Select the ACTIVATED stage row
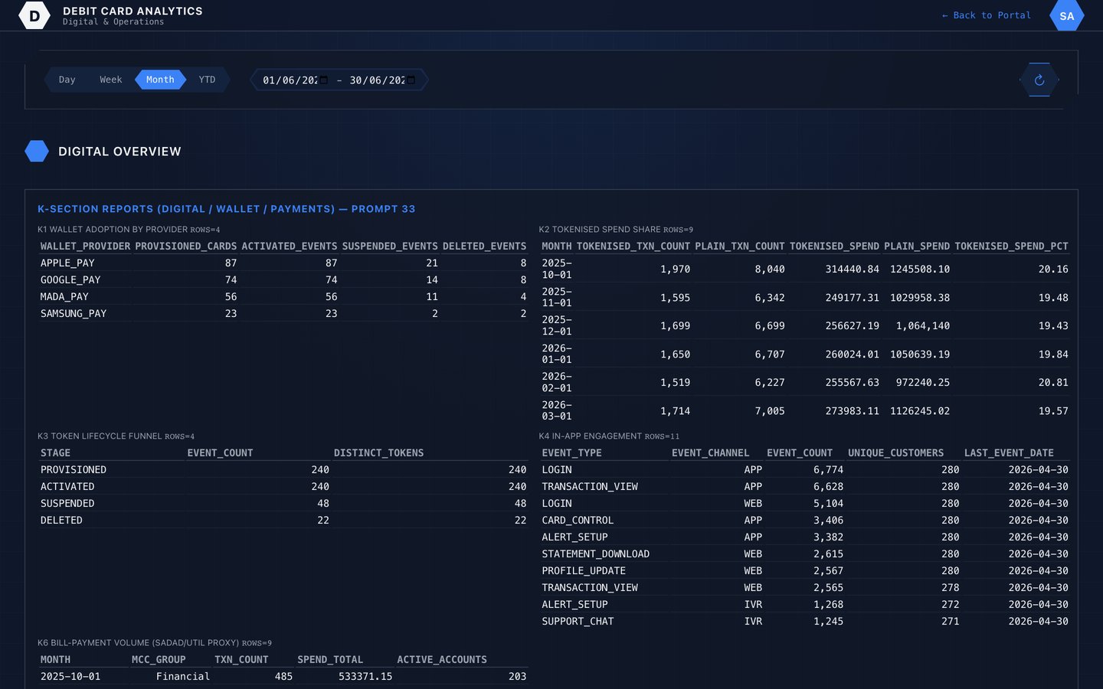1103x689 pixels. (x=283, y=487)
